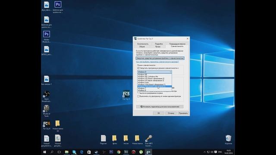Open Google Chrome from the taskbar
The width and height of the screenshot is (276, 155).
point(119,152)
